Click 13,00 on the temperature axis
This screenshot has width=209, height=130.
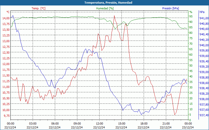point(6,41)
